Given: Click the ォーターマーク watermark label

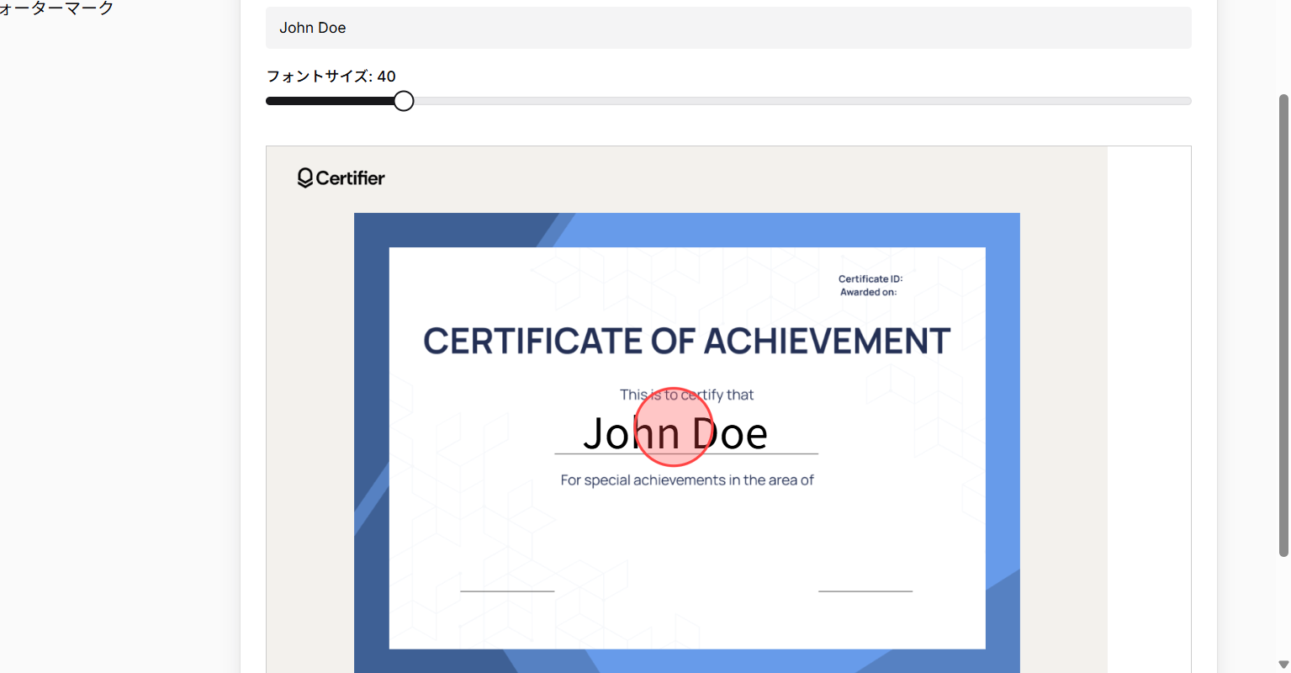Looking at the screenshot, I should click(56, 8).
